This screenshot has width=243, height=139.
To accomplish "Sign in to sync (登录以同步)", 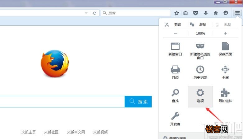I will 175,137.
